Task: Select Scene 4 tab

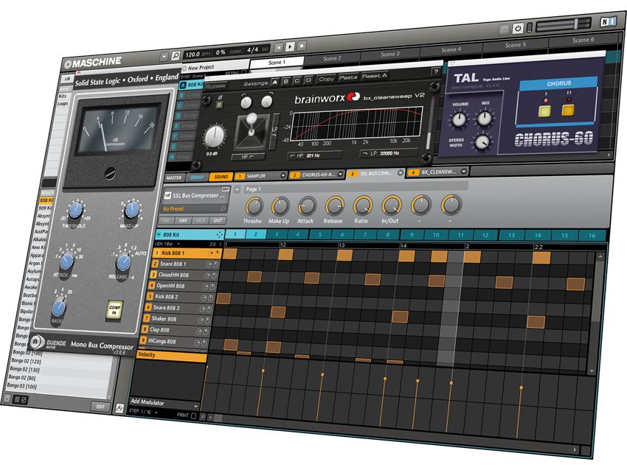Action: 451,50
